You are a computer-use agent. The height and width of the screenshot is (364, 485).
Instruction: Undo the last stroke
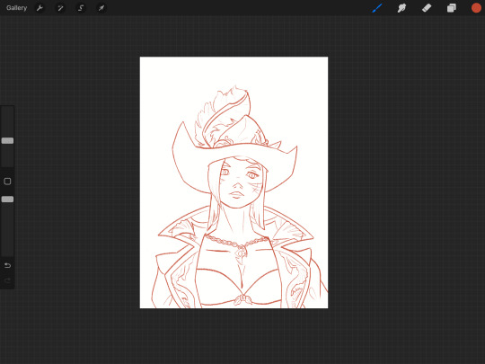(7, 265)
